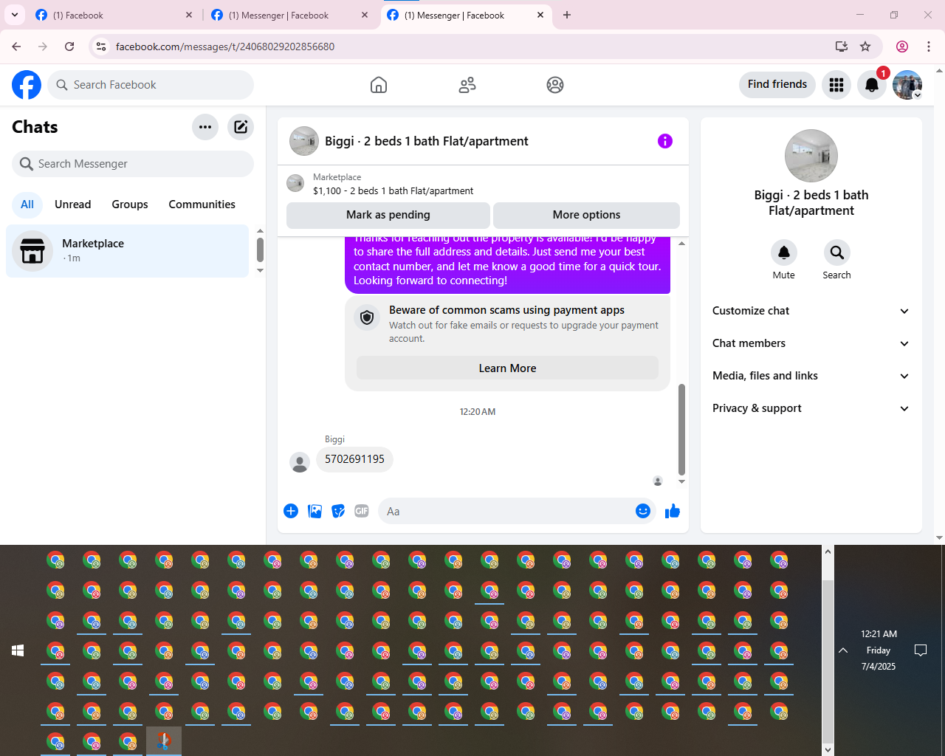Click the conversation scrollbar thumb
The height and width of the screenshot is (756, 945).
681,430
